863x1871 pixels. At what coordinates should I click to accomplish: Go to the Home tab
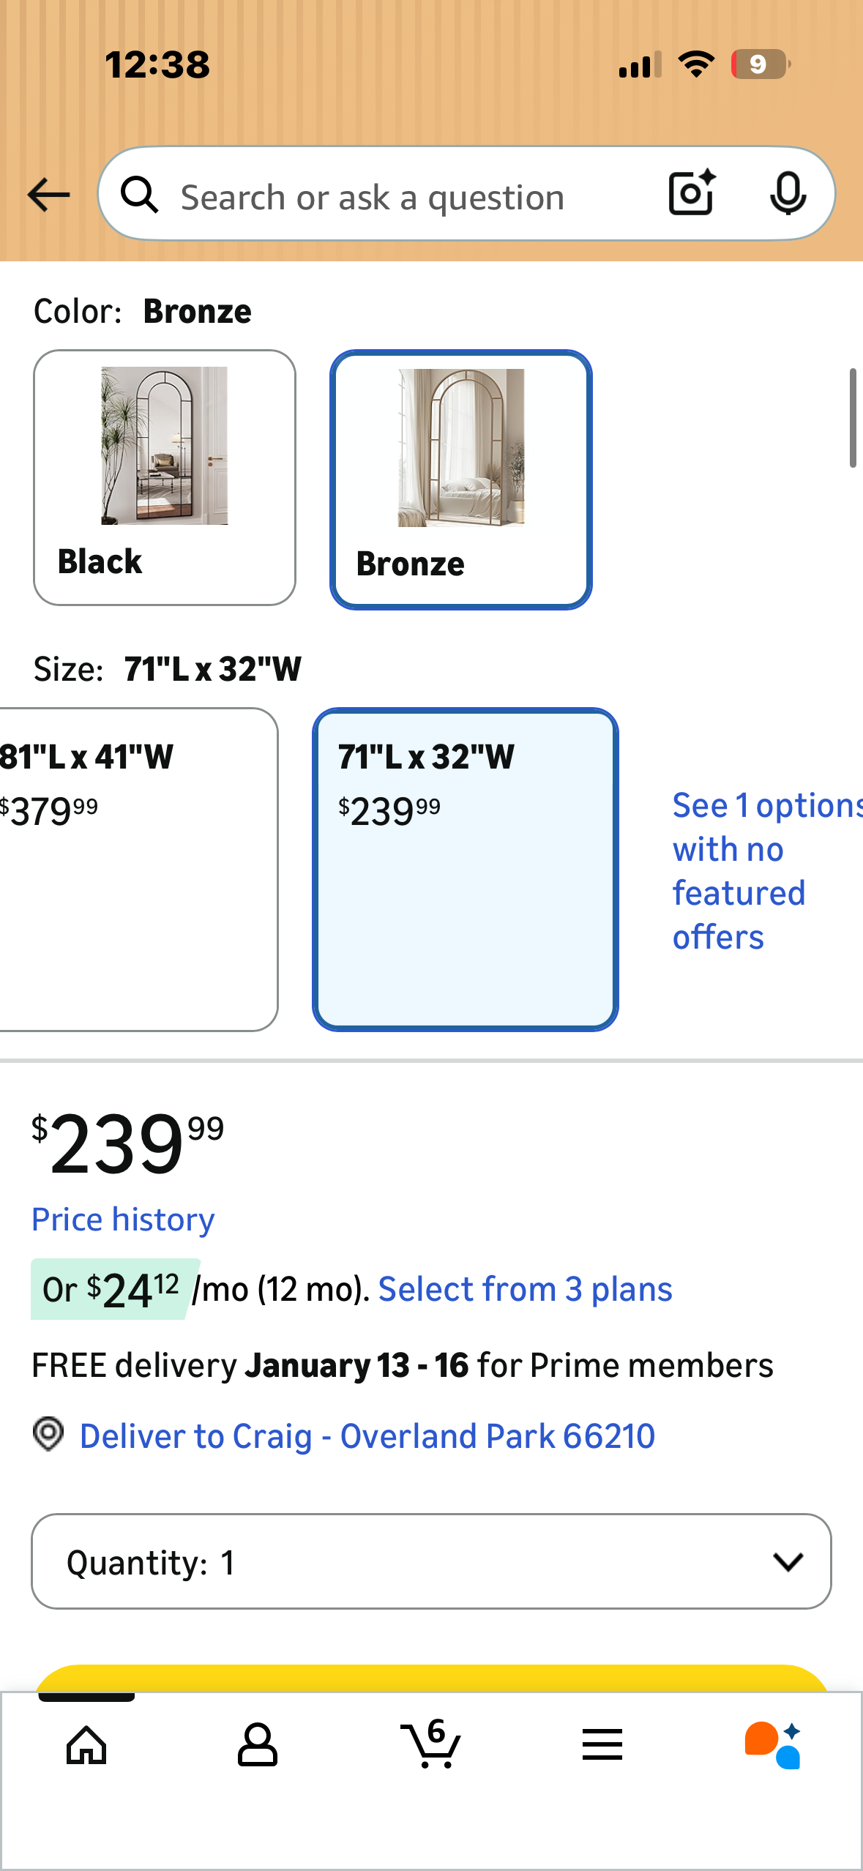(86, 1745)
